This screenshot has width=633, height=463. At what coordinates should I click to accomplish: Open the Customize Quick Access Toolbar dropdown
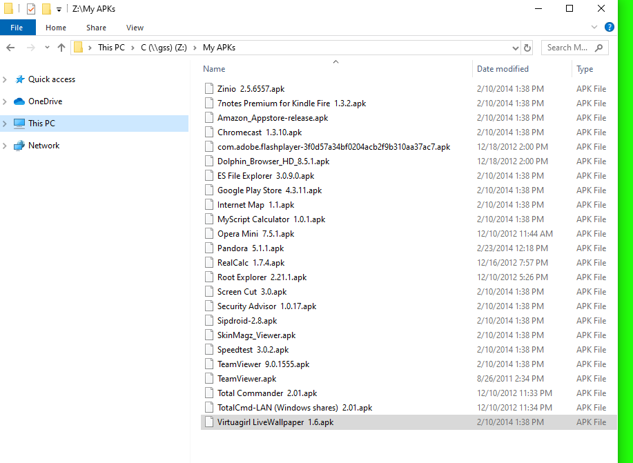click(59, 10)
